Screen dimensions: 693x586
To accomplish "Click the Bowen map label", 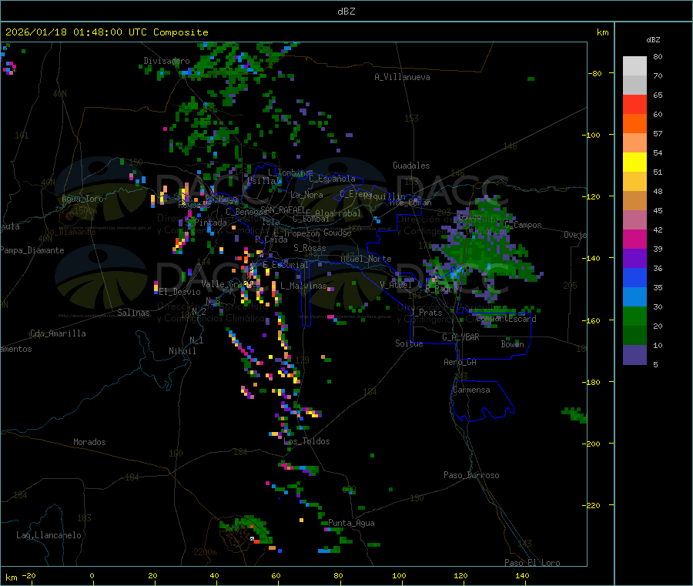I will (513, 344).
